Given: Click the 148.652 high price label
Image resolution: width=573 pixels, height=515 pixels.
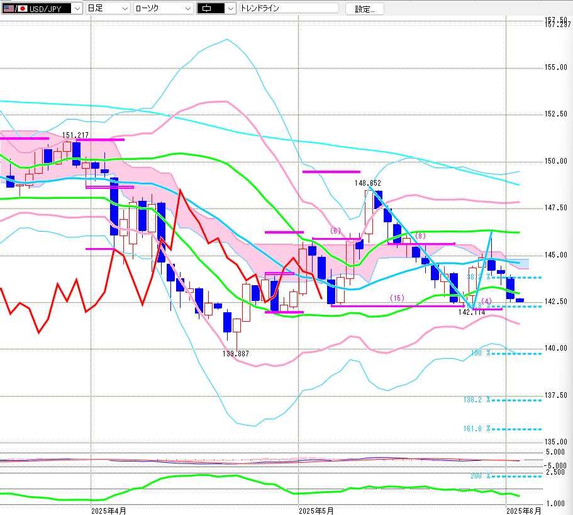Looking at the screenshot, I should pos(367,183).
